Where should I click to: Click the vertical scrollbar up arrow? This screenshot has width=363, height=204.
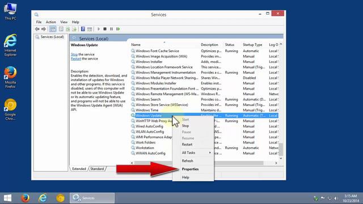click(281, 44)
